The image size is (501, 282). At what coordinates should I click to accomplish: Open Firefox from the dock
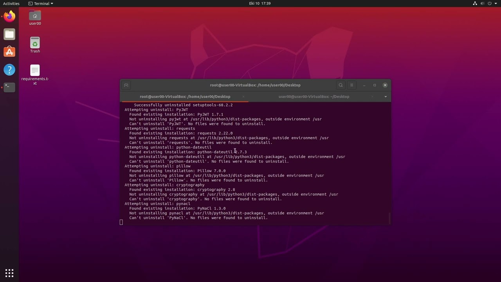[x=9, y=16]
